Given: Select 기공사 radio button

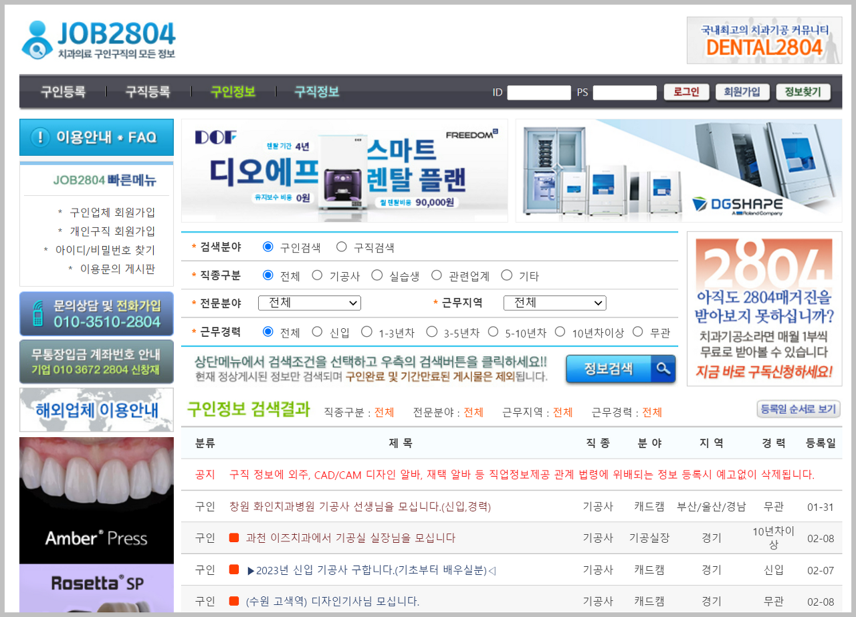Looking at the screenshot, I should click(317, 275).
